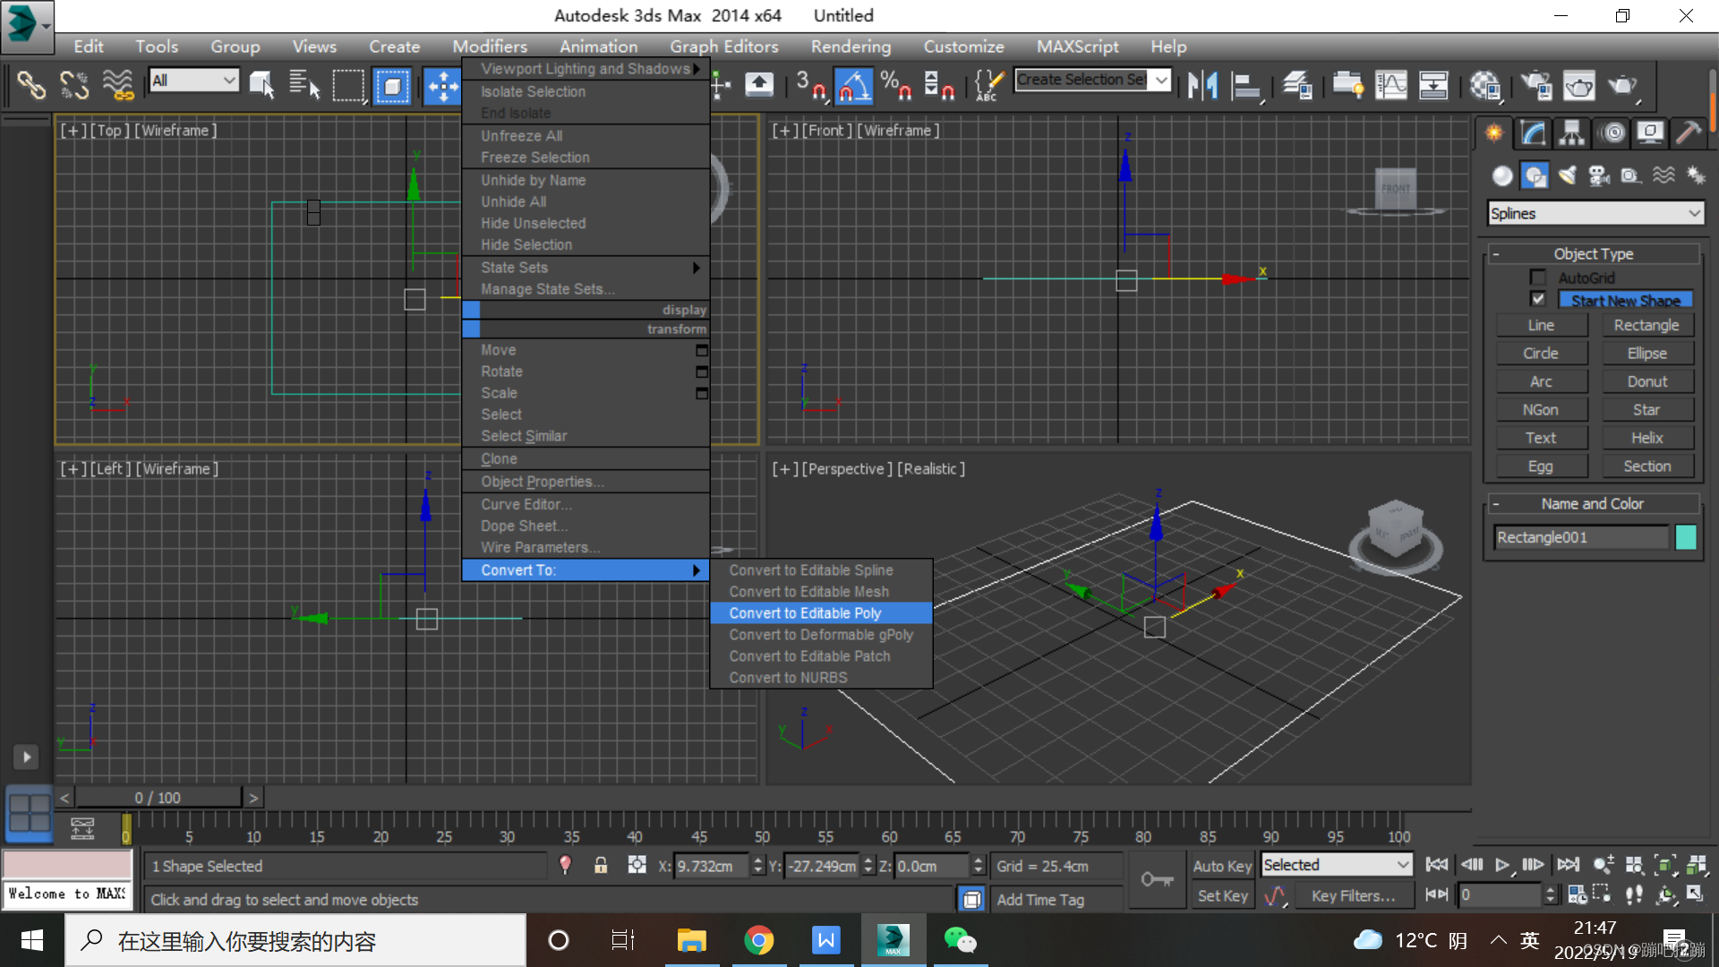Select the Link tool in the toolbar
This screenshot has height=967, width=1719.
pos(31,85)
